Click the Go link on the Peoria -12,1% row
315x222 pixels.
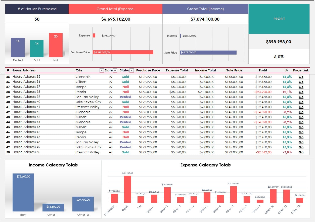301,92
